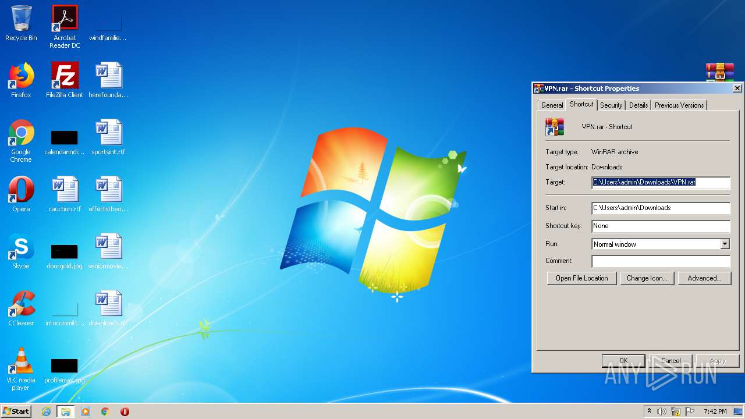The height and width of the screenshot is (419, 745).
Task: Open the Action Center flag icon
Action: (690, 411)
